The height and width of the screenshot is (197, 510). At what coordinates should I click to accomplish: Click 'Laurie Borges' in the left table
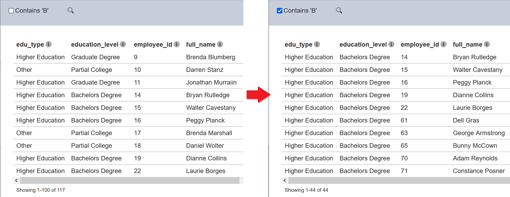tap(206, 171)
